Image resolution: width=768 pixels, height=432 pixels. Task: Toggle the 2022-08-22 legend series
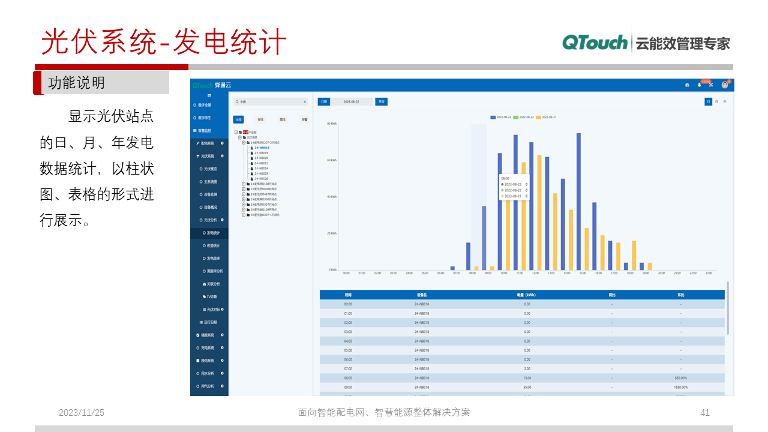pyautogui.click(x=526, y=118)
